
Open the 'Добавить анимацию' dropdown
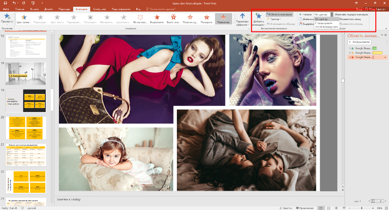click(x=259, y=19)
